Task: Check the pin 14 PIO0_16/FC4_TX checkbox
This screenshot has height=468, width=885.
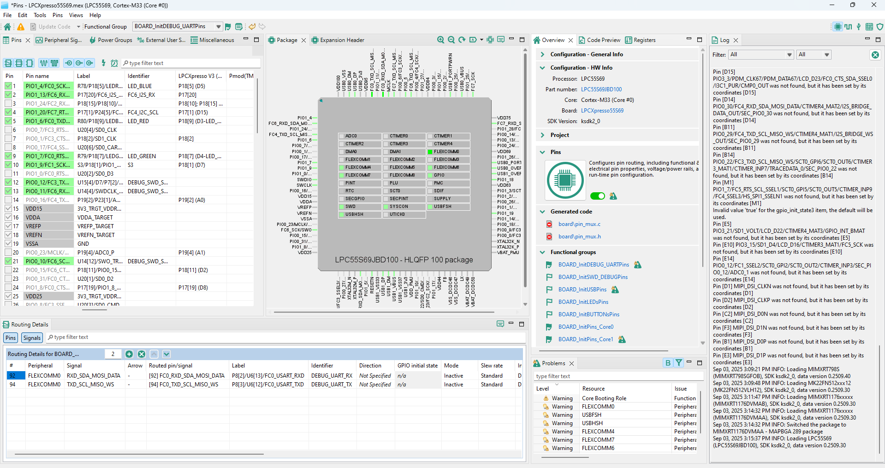Action: (x=8, y=200)
